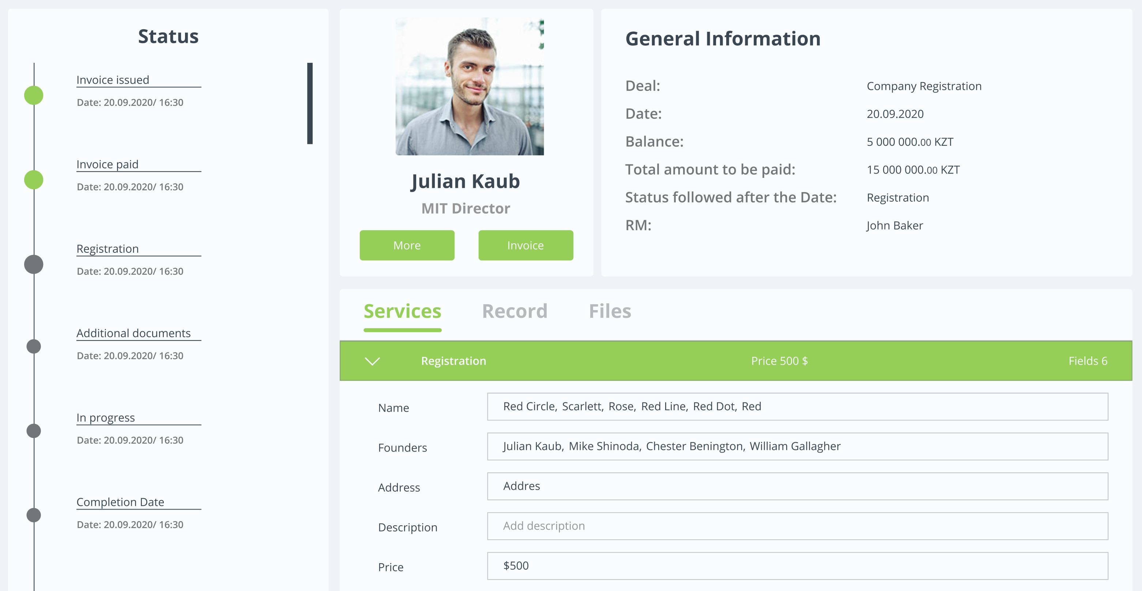
Task: Click the Invoice paid green status dot
Action: coord(34,180)
